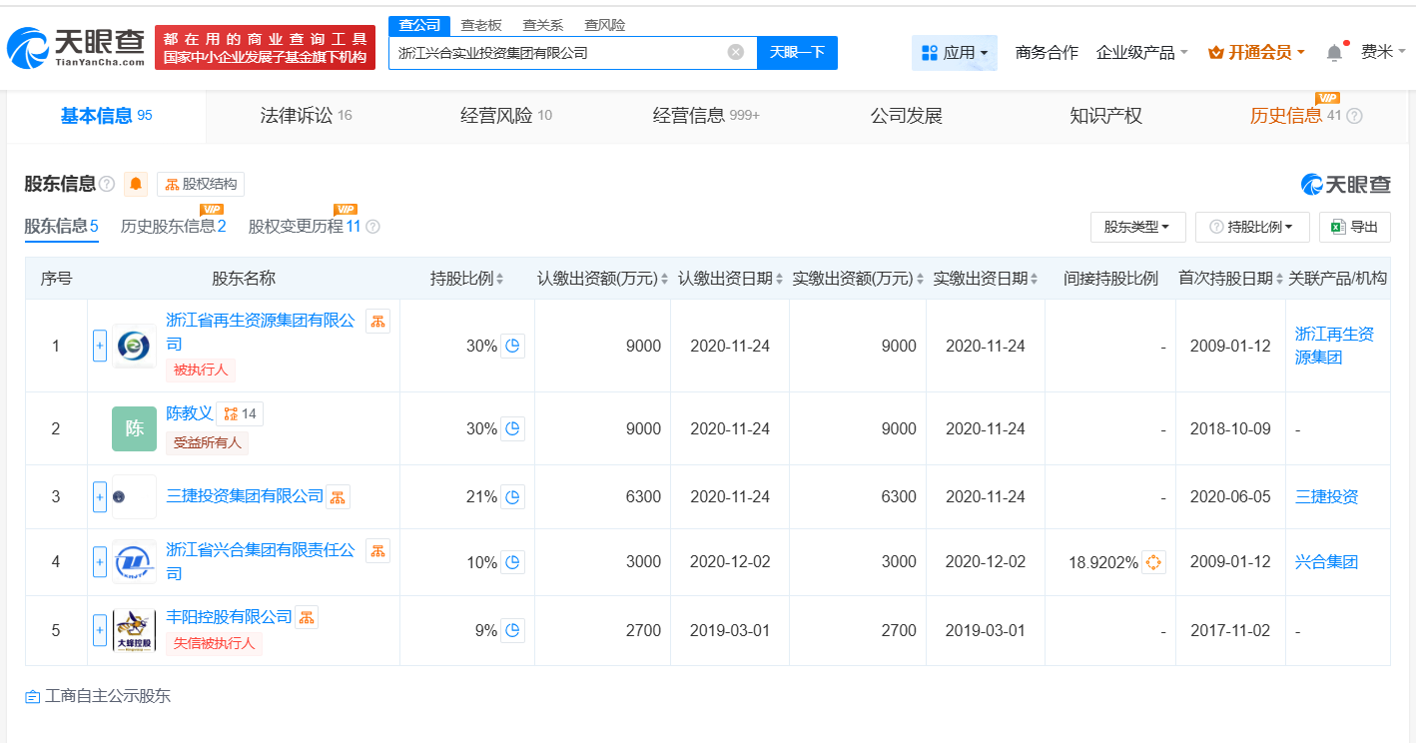
Task: Open the 商务合作 link
Action: point(1047,52)
